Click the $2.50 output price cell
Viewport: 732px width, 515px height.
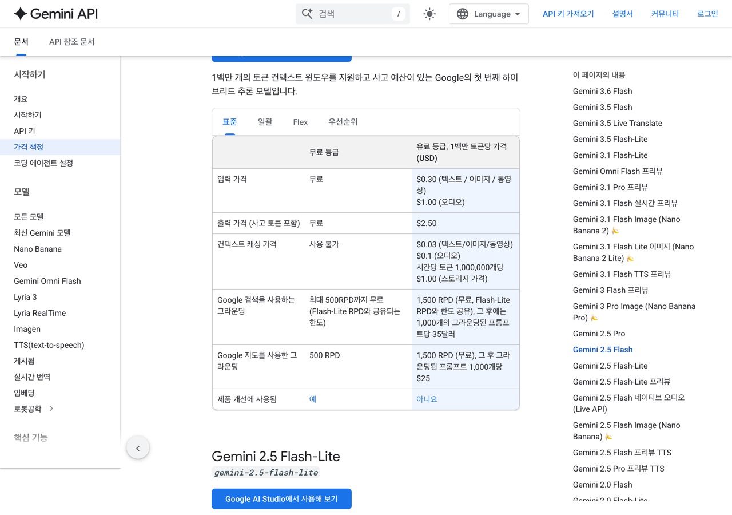click(466, 223)
